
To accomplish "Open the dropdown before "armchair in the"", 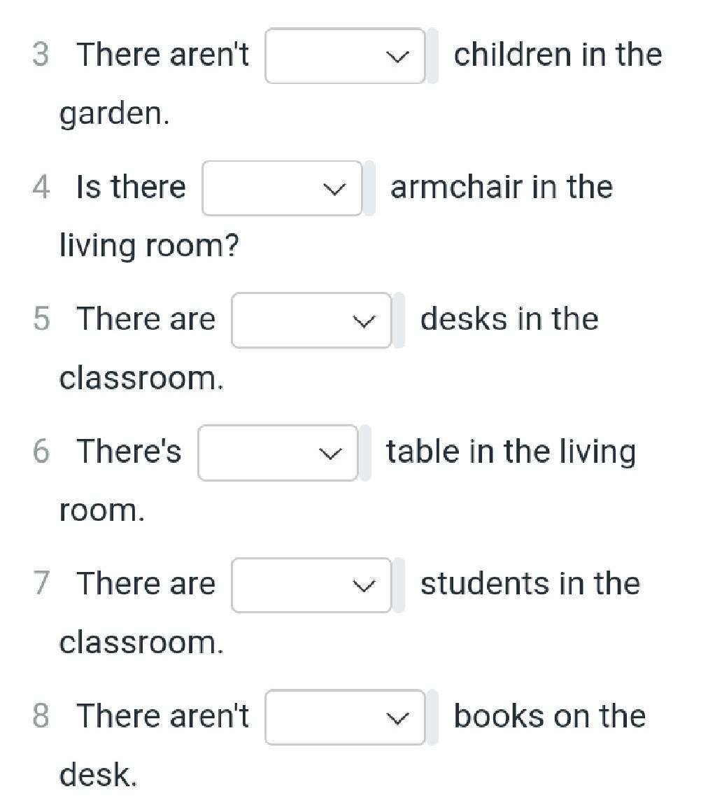I will pos(282,188).
